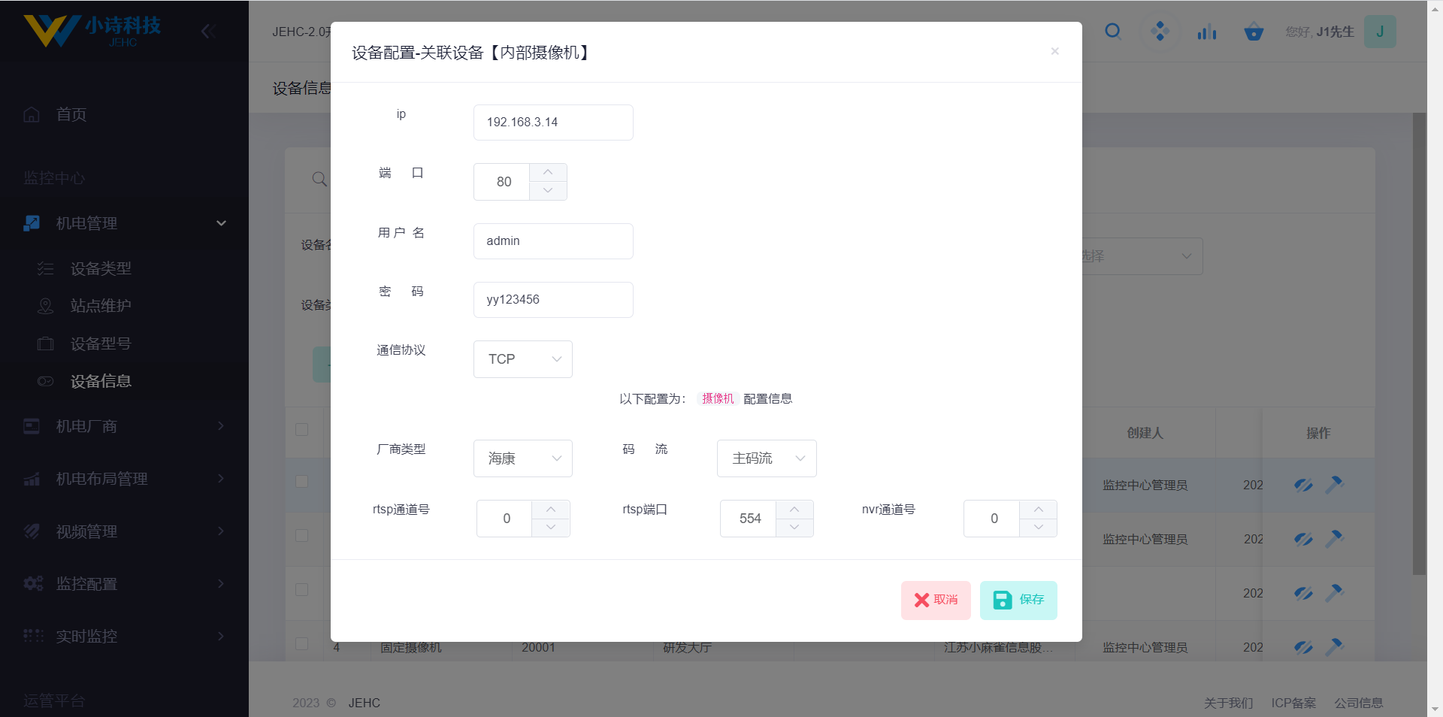Increase rtsp端口 value
The image size is (1443, 717).
pyautogui.click(x=794, y=510)
